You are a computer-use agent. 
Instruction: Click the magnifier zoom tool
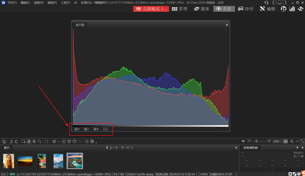[x=39, y=141]
